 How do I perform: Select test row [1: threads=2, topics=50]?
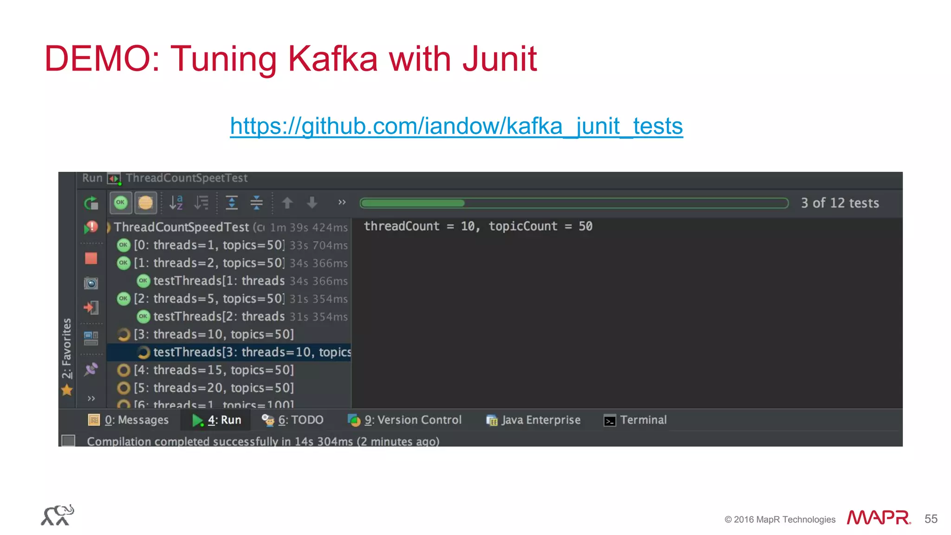[x=228, y=263]
